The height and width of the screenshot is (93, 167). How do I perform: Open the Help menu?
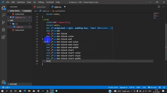(58, 2)
